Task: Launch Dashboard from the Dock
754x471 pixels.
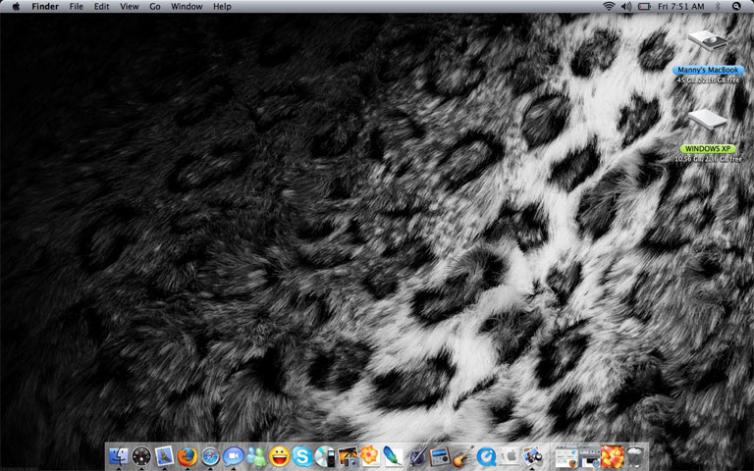Action: click(x=141, y=456)
